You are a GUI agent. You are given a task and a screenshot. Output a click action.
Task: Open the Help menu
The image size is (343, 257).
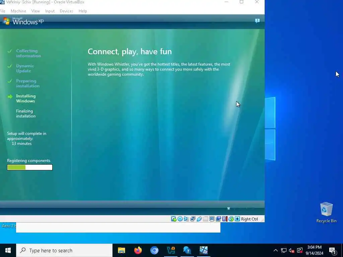tap(83, 11)
